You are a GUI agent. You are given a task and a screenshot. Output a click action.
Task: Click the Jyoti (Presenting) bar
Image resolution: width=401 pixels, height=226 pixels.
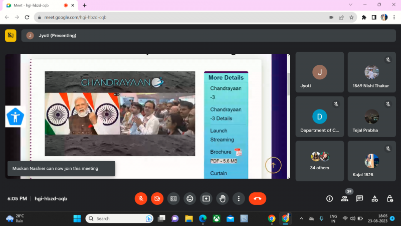(x=209, y=36)
